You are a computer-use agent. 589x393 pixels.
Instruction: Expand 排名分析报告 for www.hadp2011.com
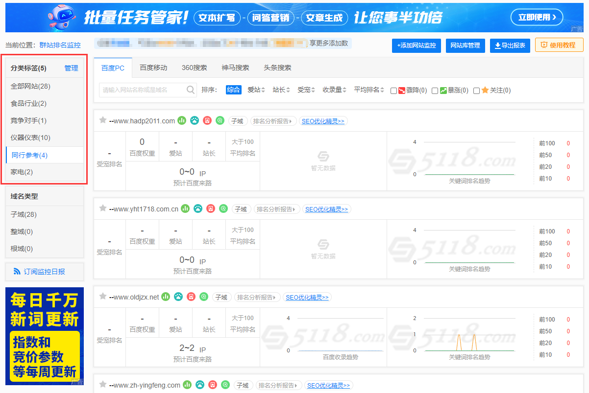click(x=273, y=121)
